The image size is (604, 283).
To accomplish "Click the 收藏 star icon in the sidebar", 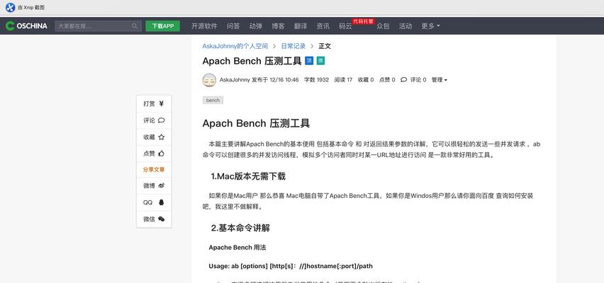I will click(162, 137).
